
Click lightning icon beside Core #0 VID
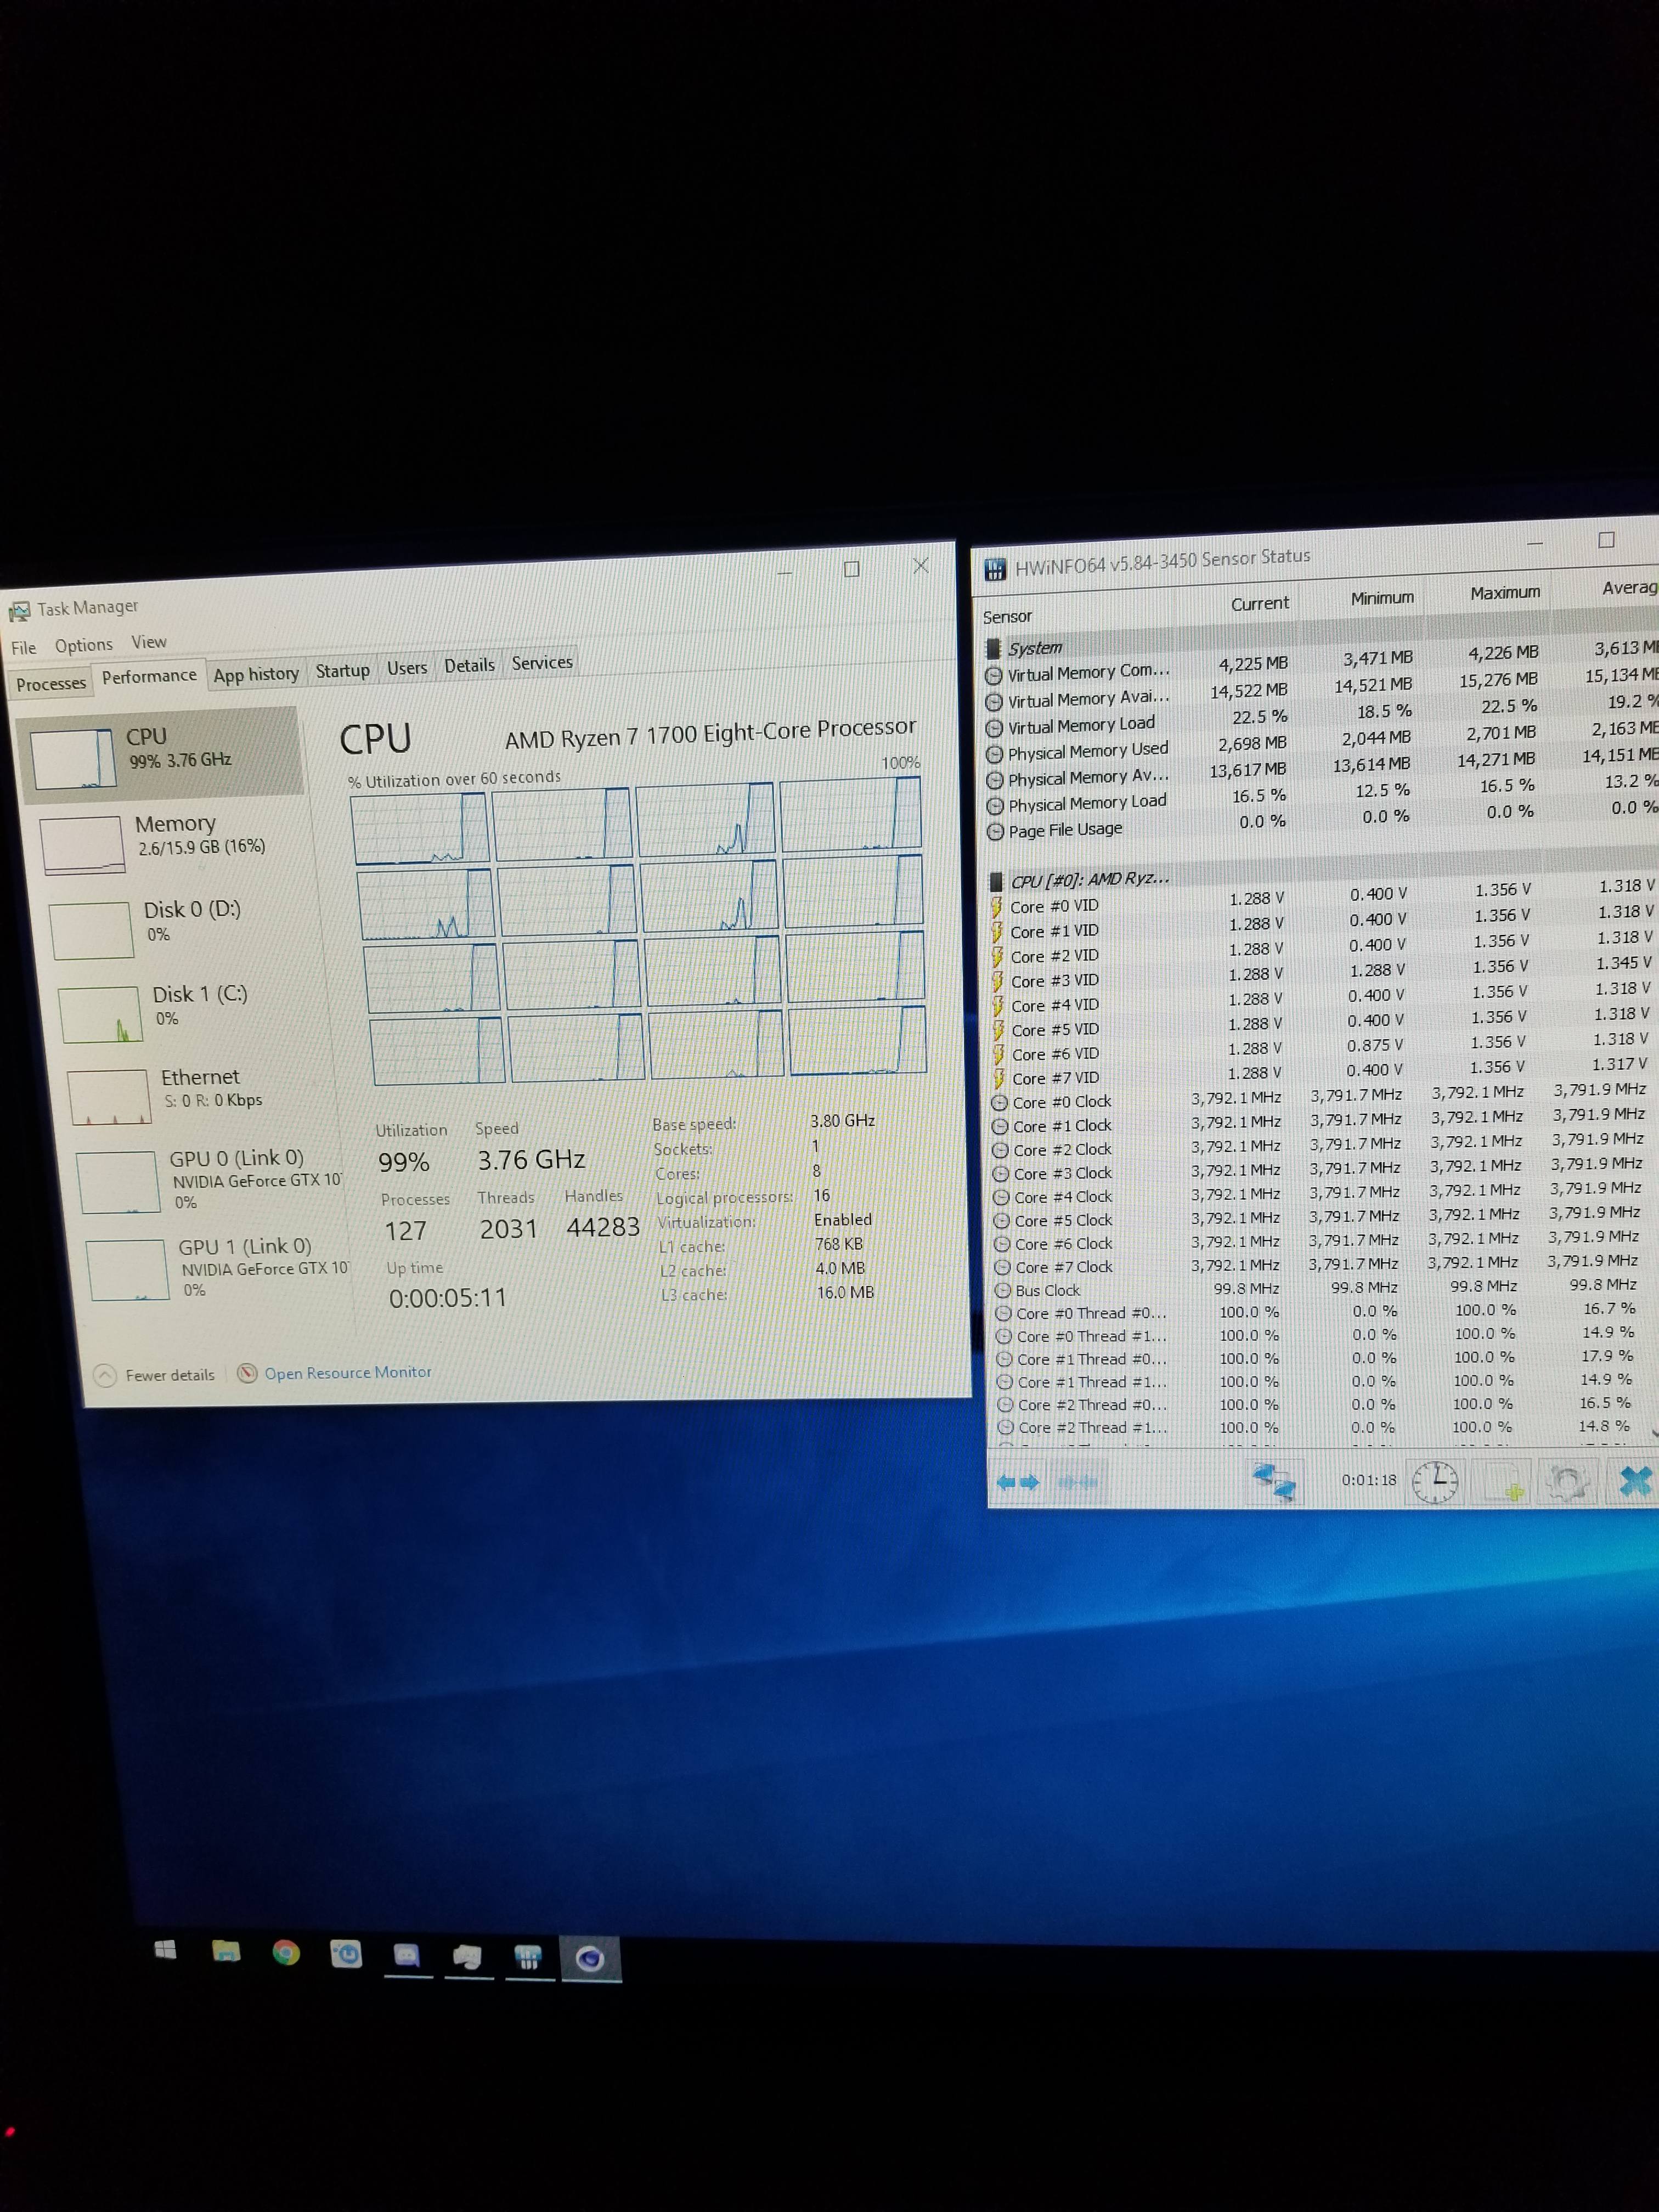tap(996, 907)
